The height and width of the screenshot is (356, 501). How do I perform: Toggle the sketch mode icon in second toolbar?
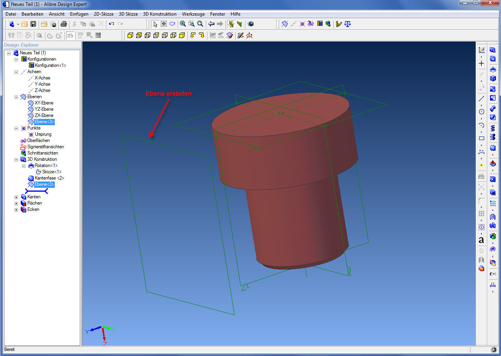tap(70, 35)
